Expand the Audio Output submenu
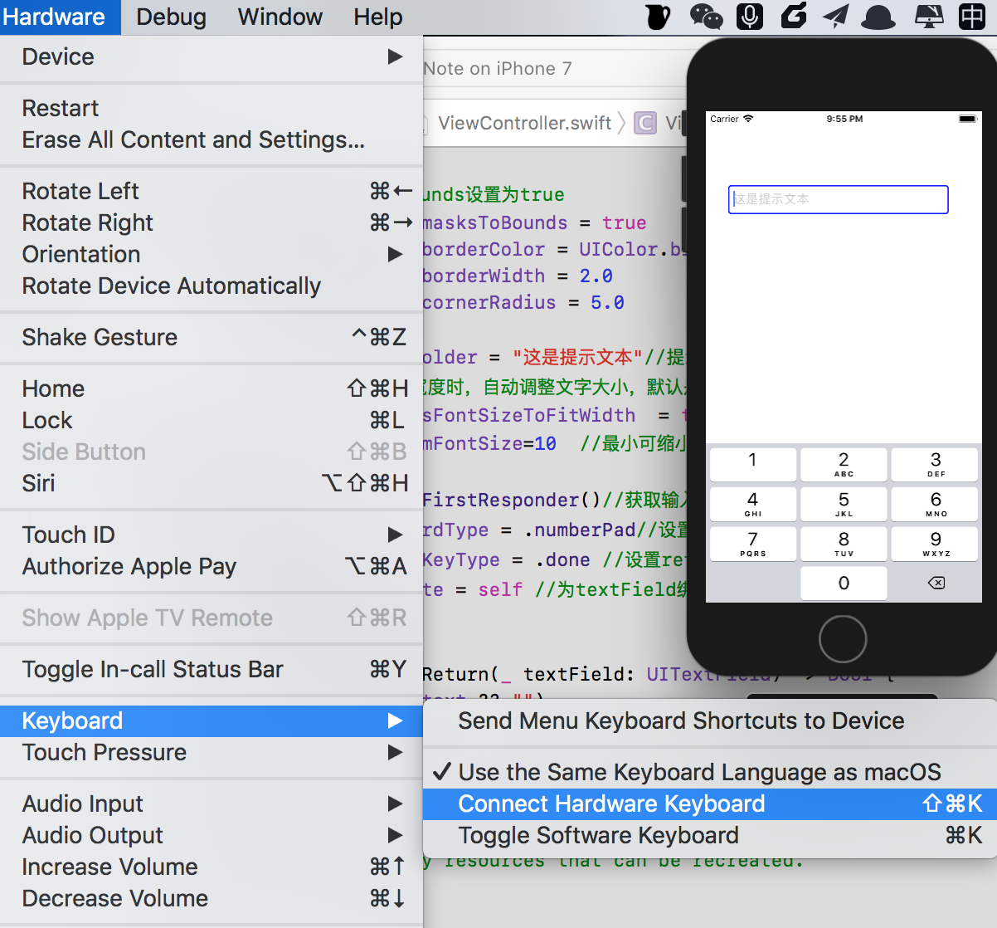 point(212,835)
